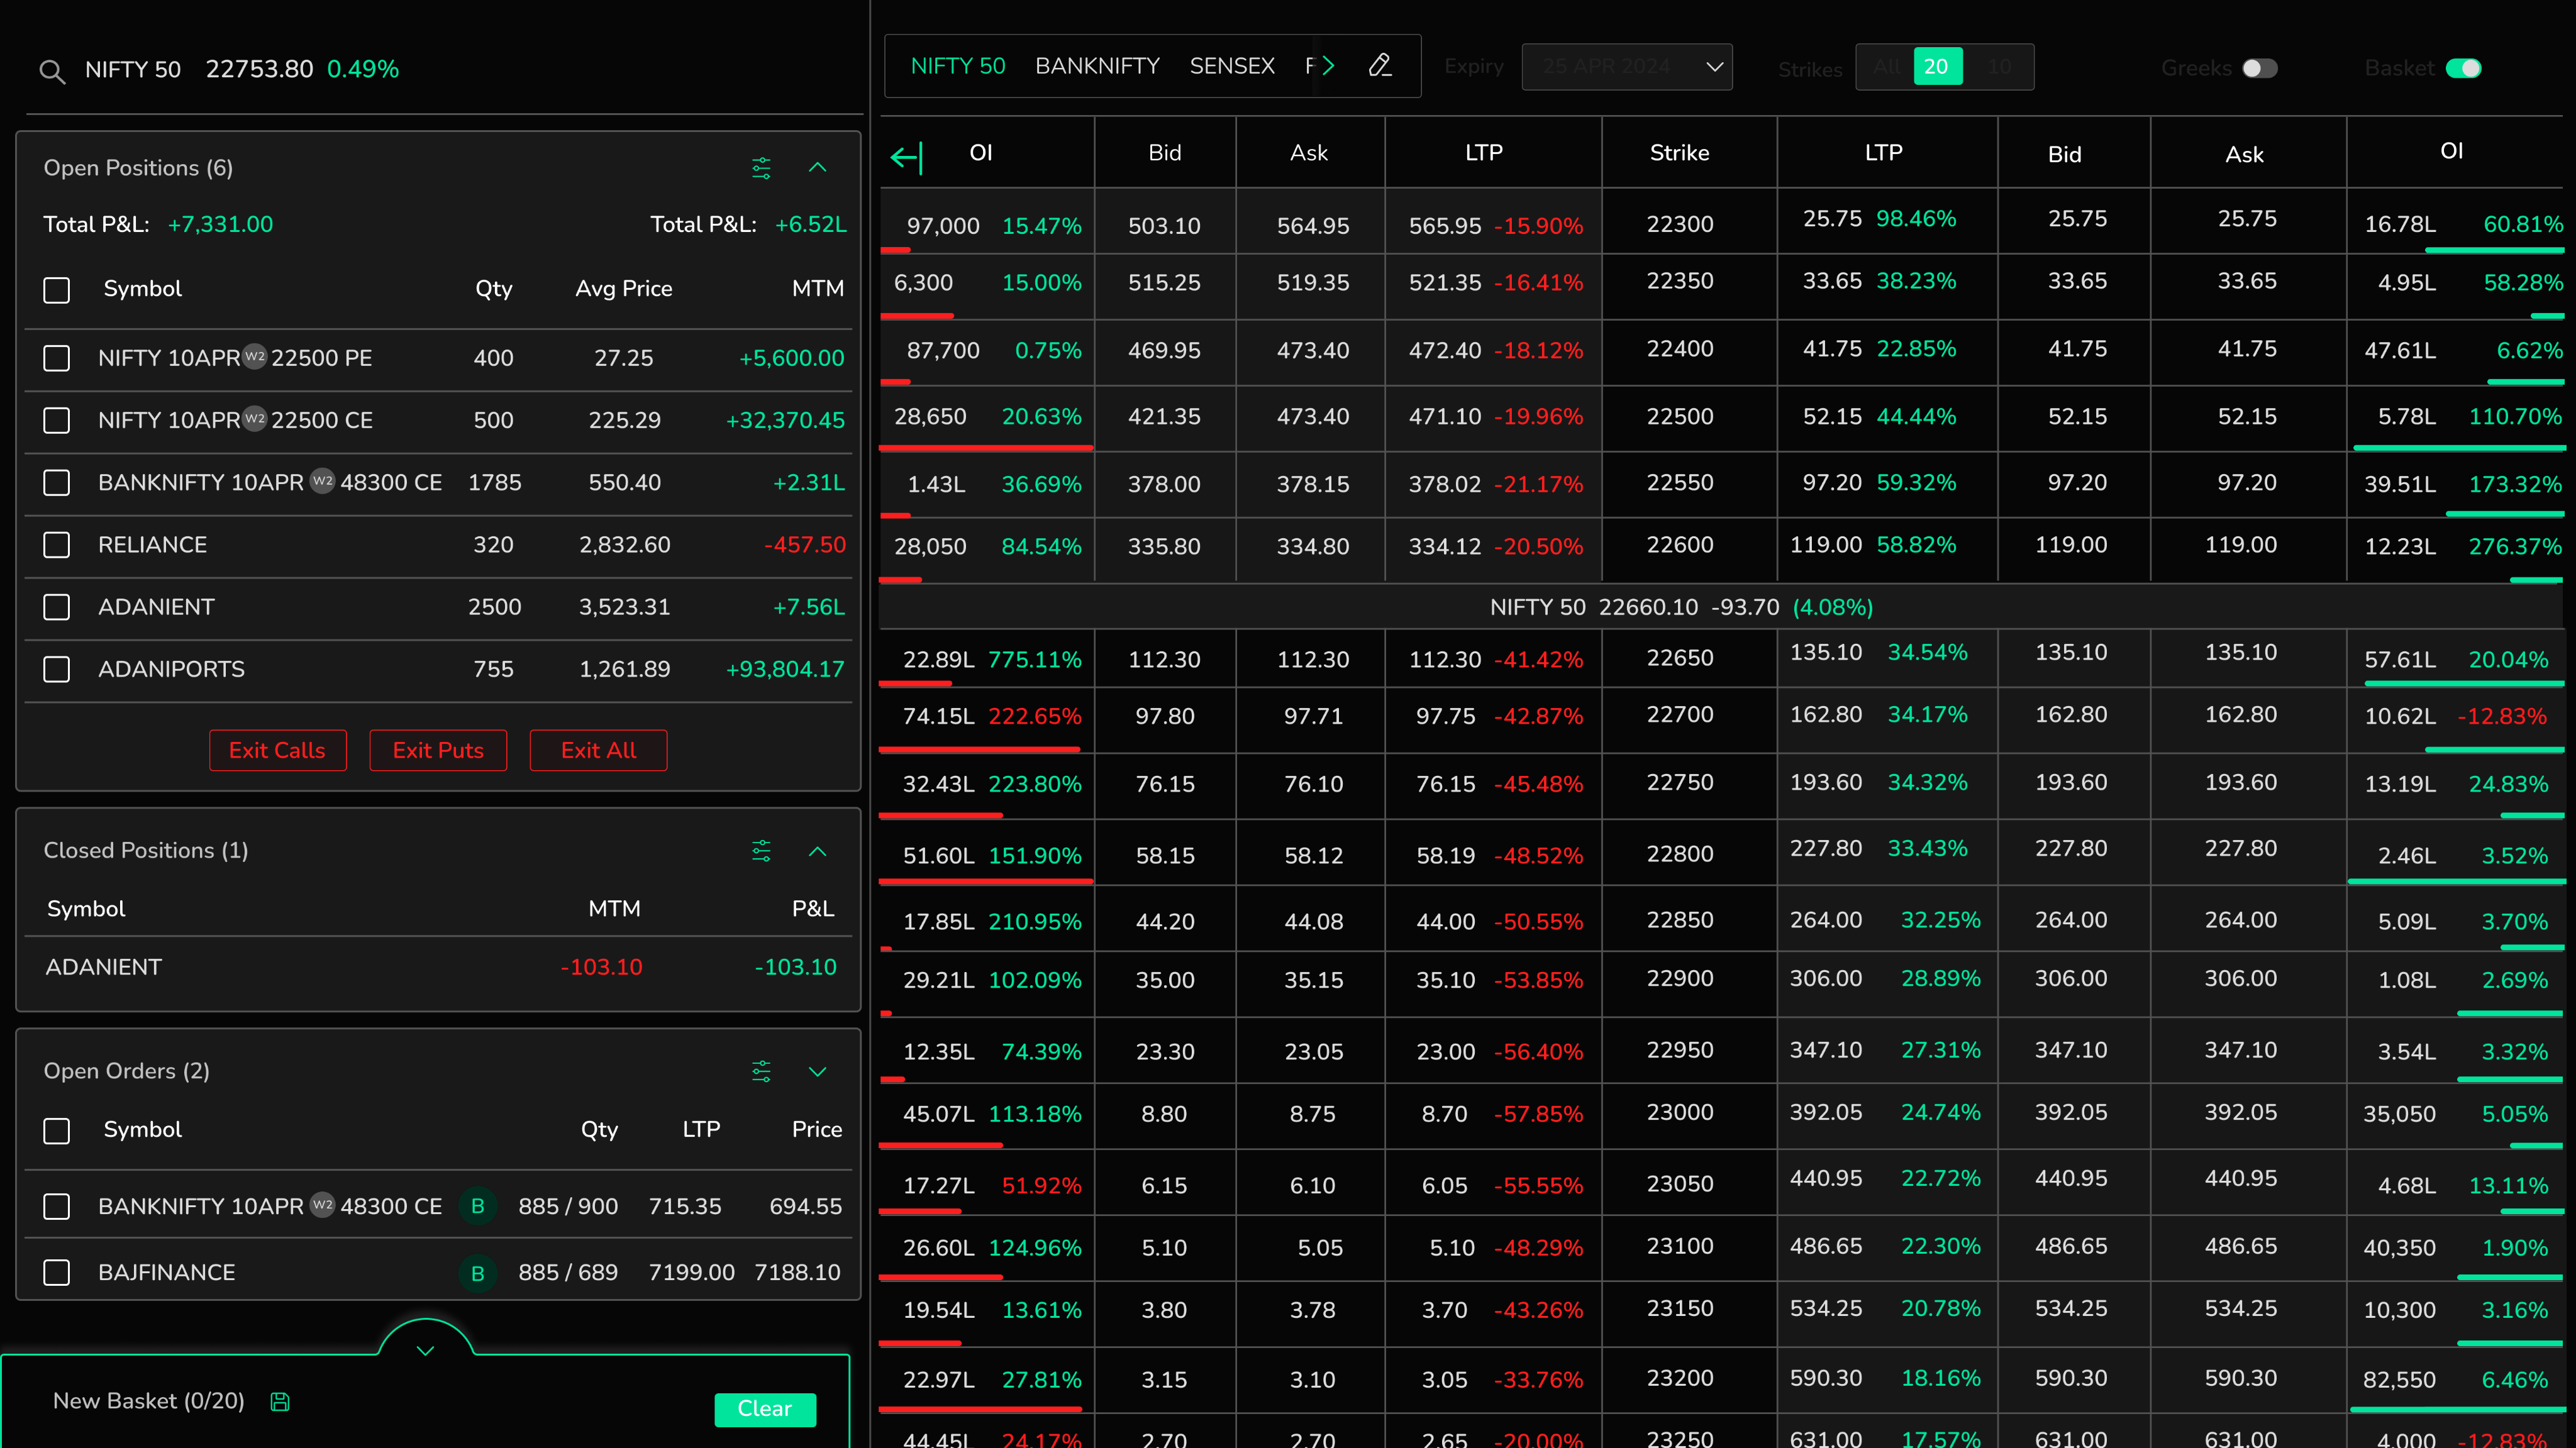Open Open Orders filter settings icon
This screenshot has height=1448, width=2576.
761,1072
